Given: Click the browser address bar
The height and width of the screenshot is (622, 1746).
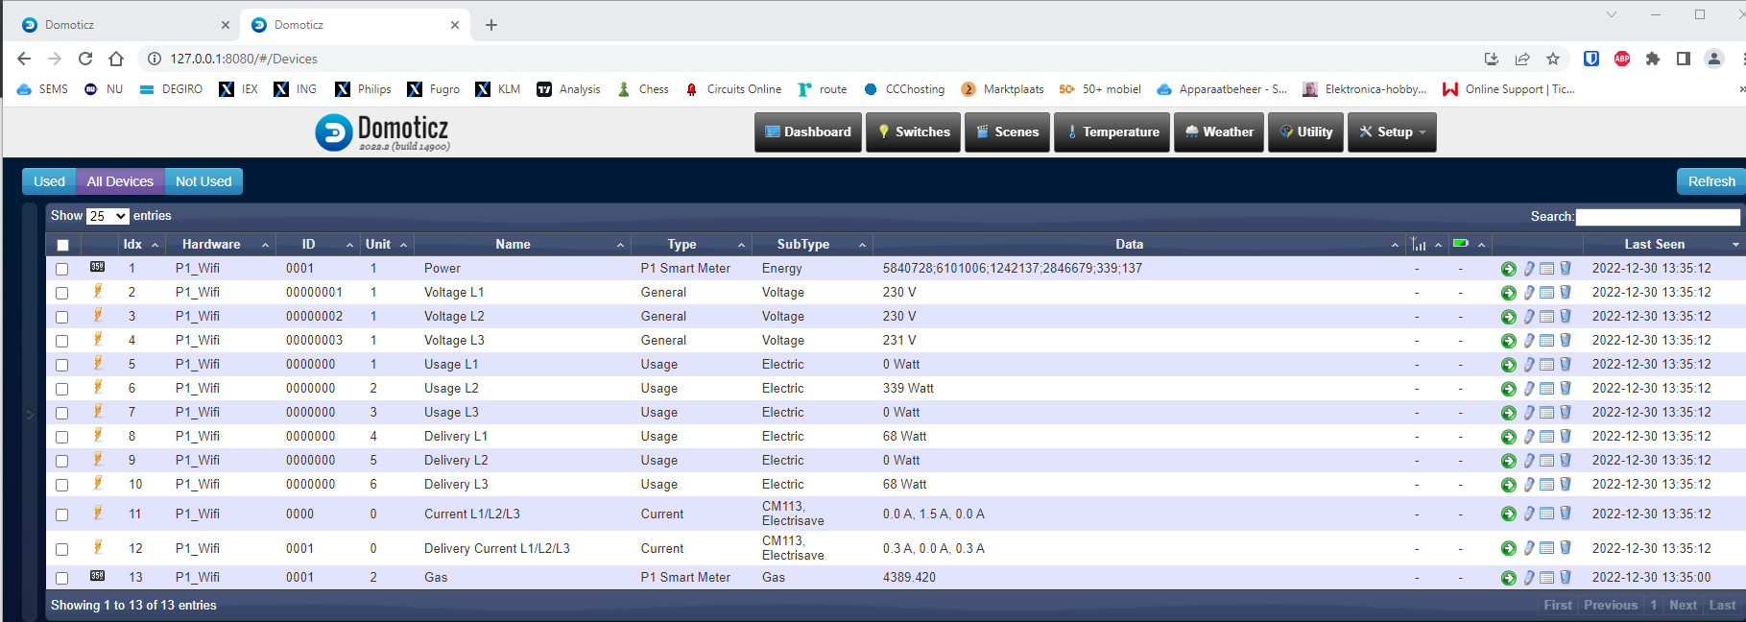Looking at the screenshot, I should [806, 59].
